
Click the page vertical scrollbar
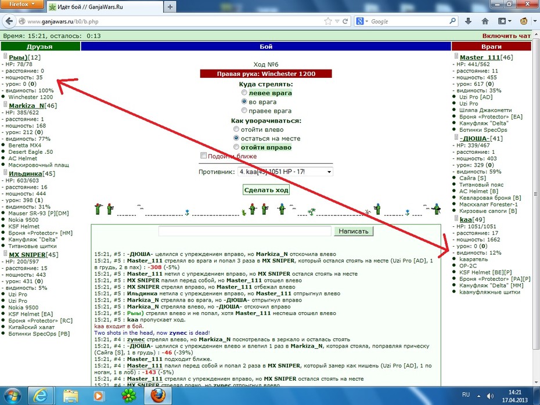pos(536,193)
